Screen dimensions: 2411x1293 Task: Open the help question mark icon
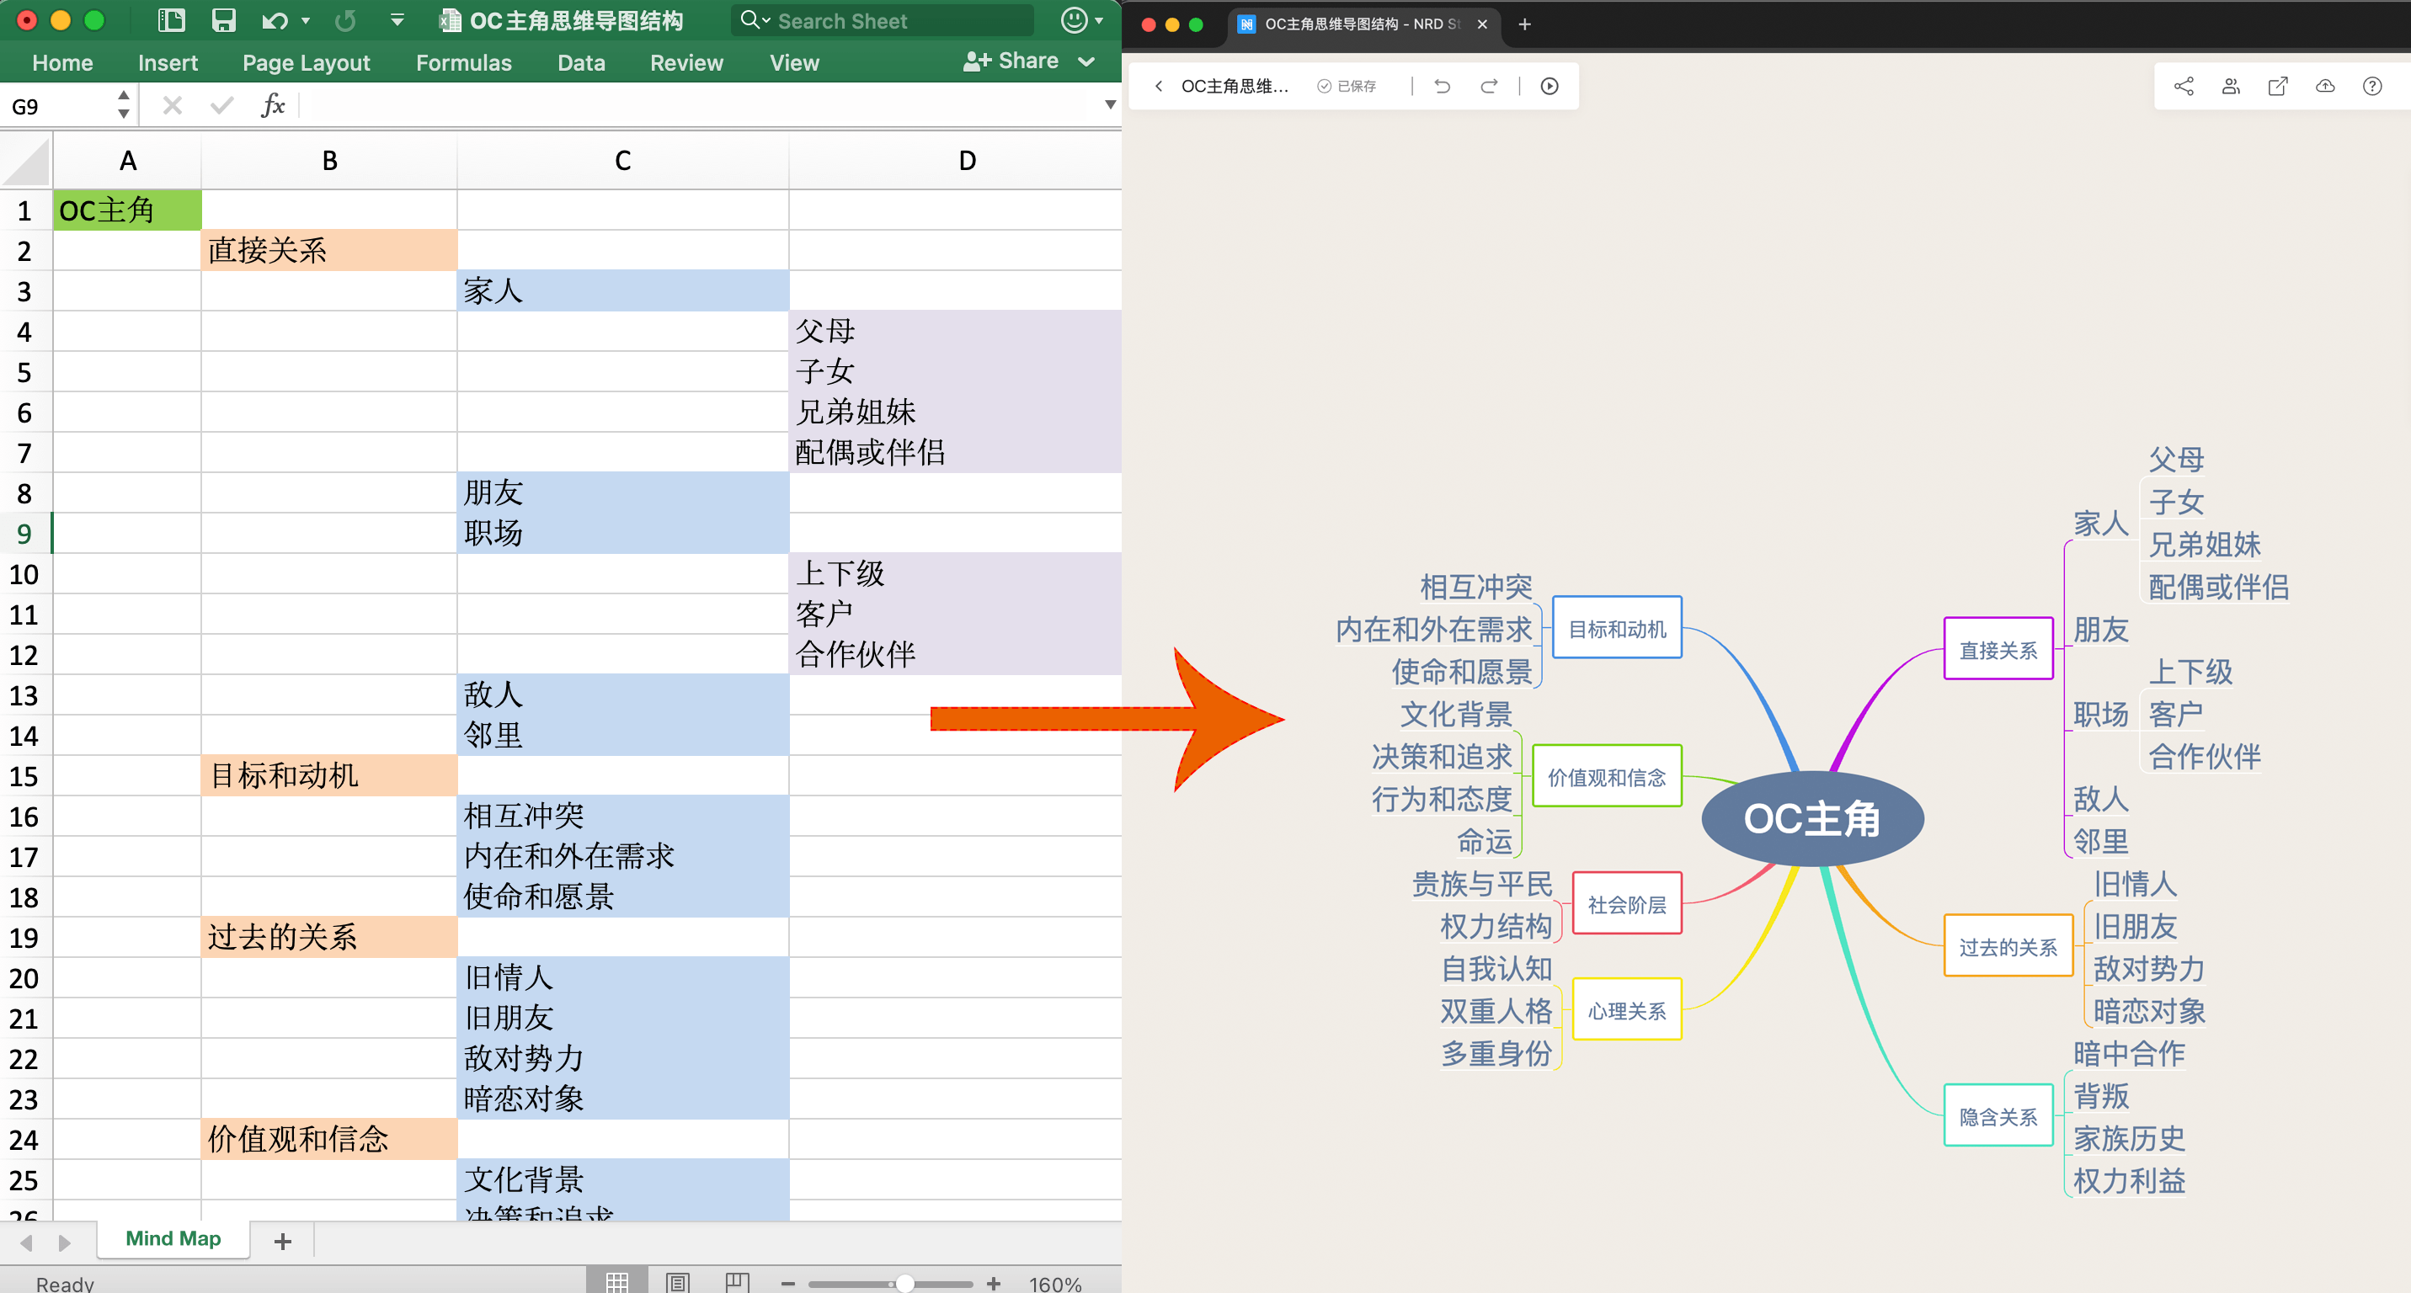pos(2371,86)
